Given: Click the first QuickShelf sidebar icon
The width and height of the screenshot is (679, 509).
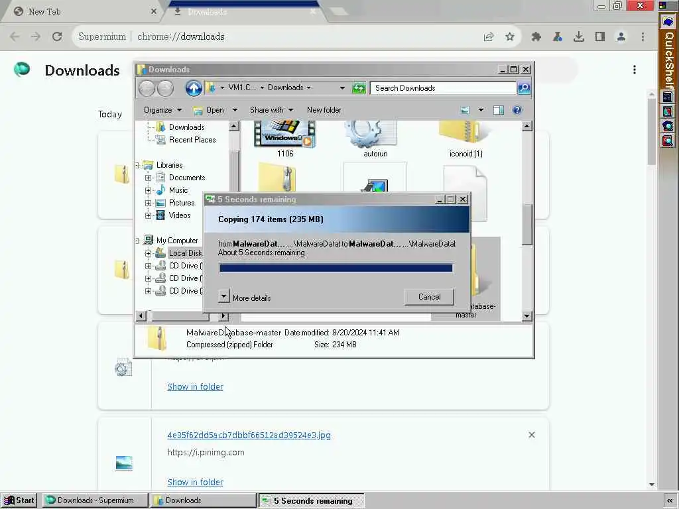Looking at the screenshot, I should click(668, 22).
